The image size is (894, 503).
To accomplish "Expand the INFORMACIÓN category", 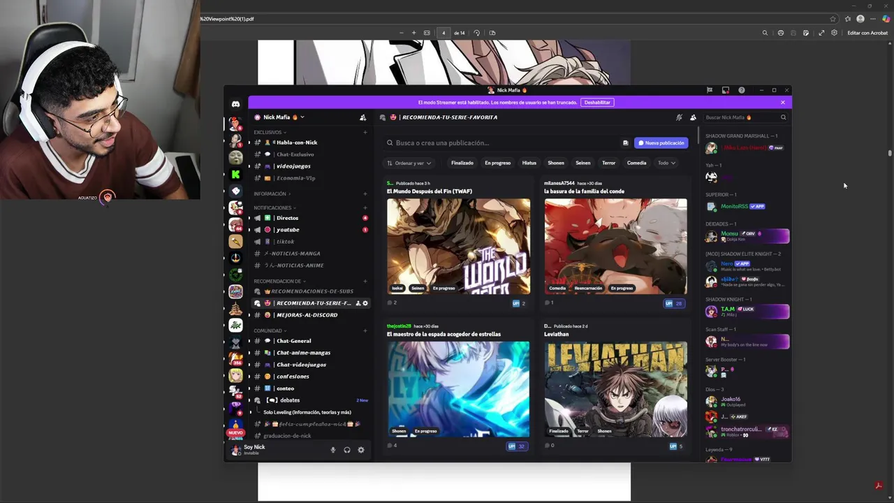I will 272,194.
